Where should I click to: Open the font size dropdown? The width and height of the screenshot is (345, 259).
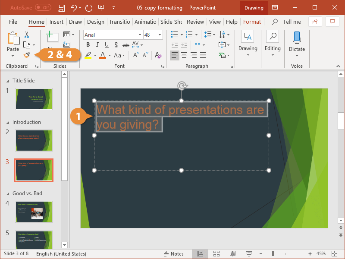click(x=159, y=35)
